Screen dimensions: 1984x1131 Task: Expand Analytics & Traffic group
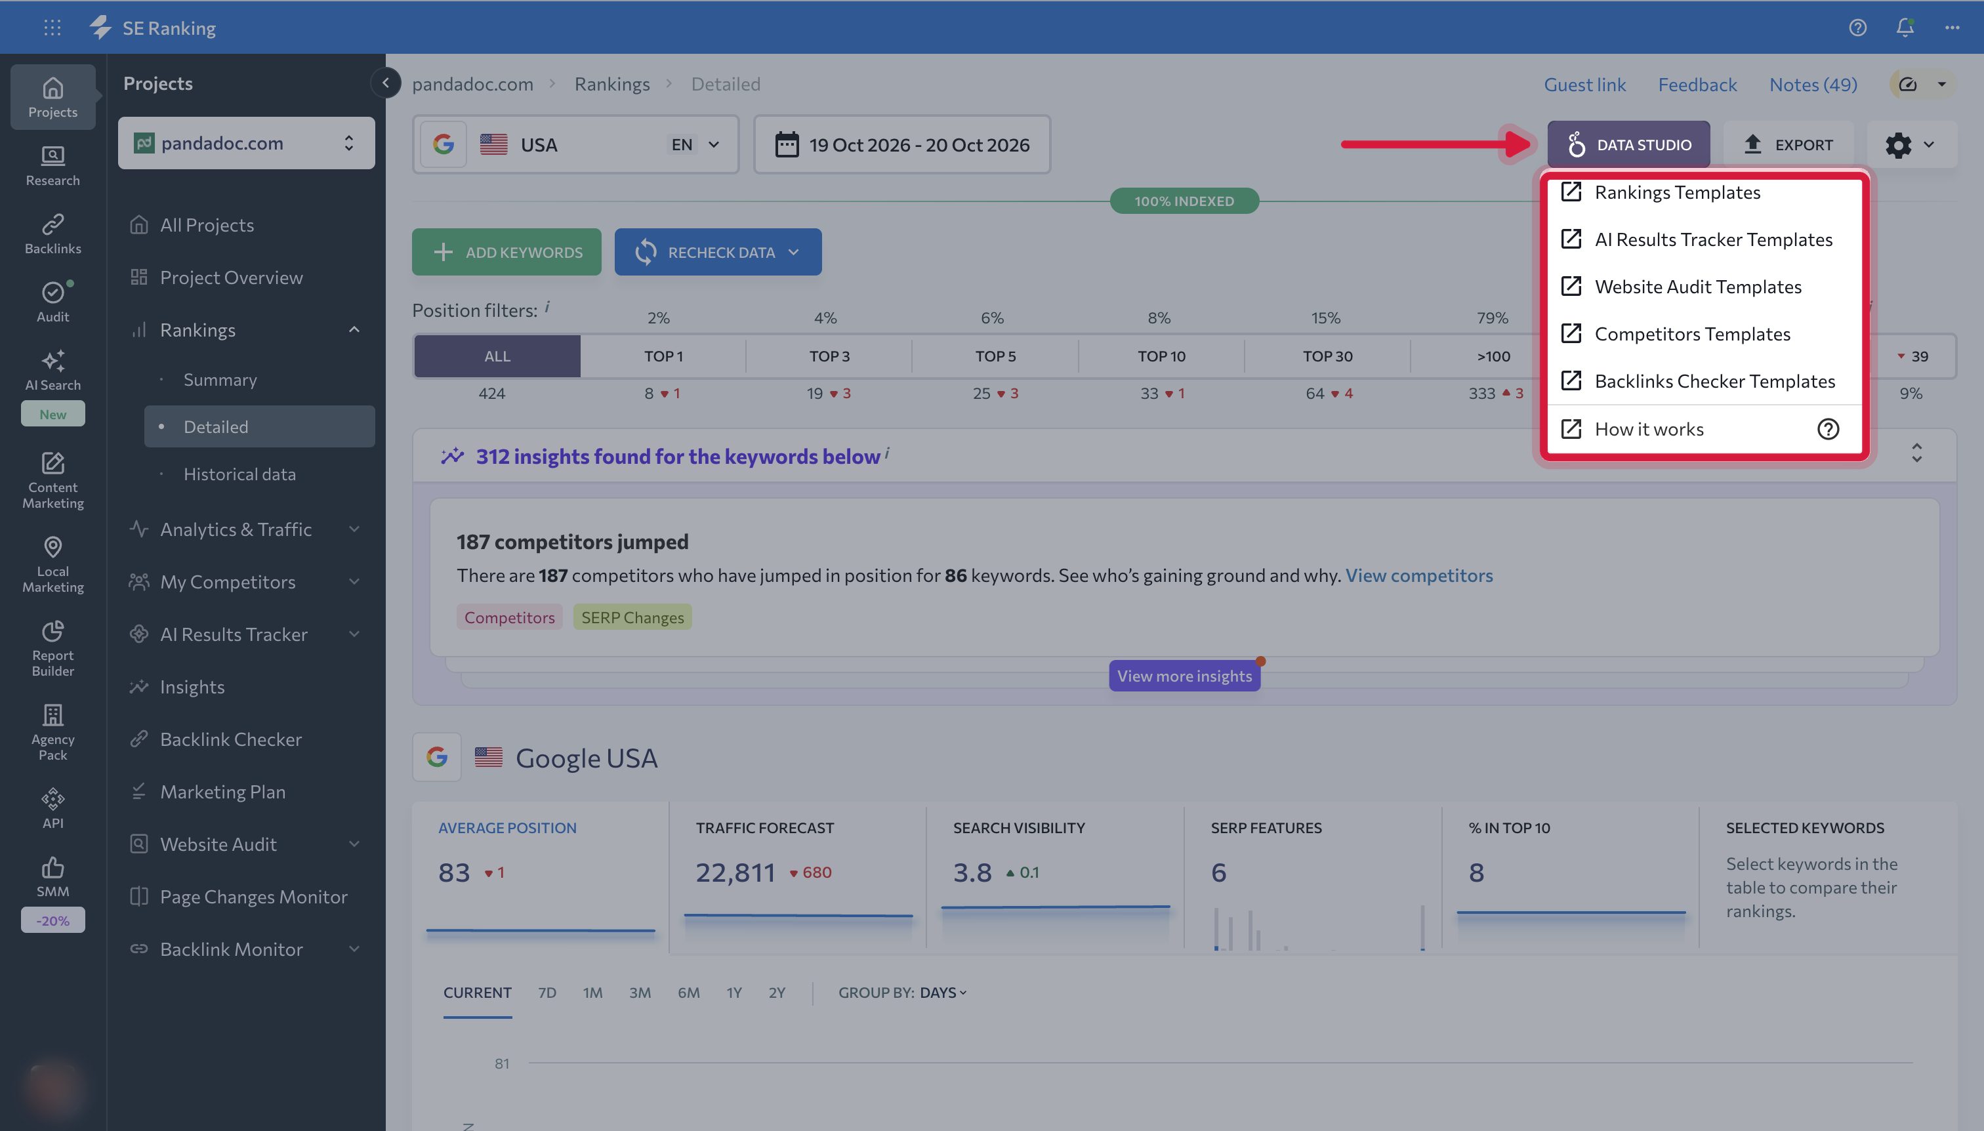click(x=354, y=529)
